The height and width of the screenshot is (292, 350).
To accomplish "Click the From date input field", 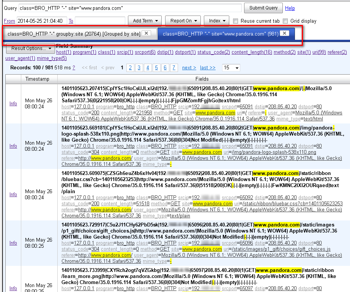I will click(42, 21).
